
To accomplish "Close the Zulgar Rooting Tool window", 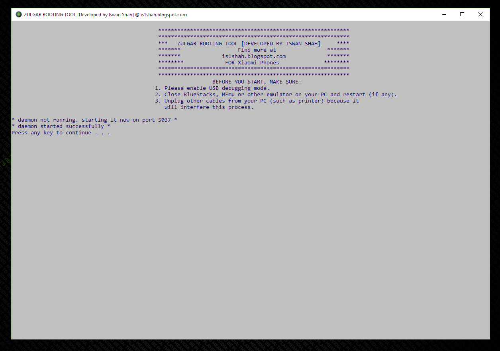I will click(x=480, y=15).
